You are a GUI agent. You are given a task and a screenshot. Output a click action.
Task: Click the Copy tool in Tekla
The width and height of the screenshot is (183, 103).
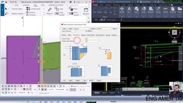59,9
